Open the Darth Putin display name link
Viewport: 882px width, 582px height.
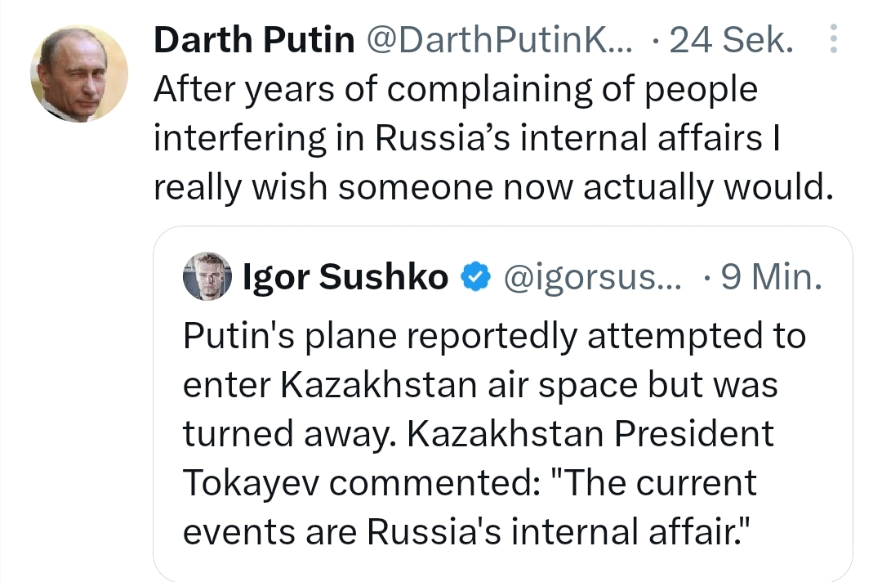pyautogui.click(x=254, y=39)
